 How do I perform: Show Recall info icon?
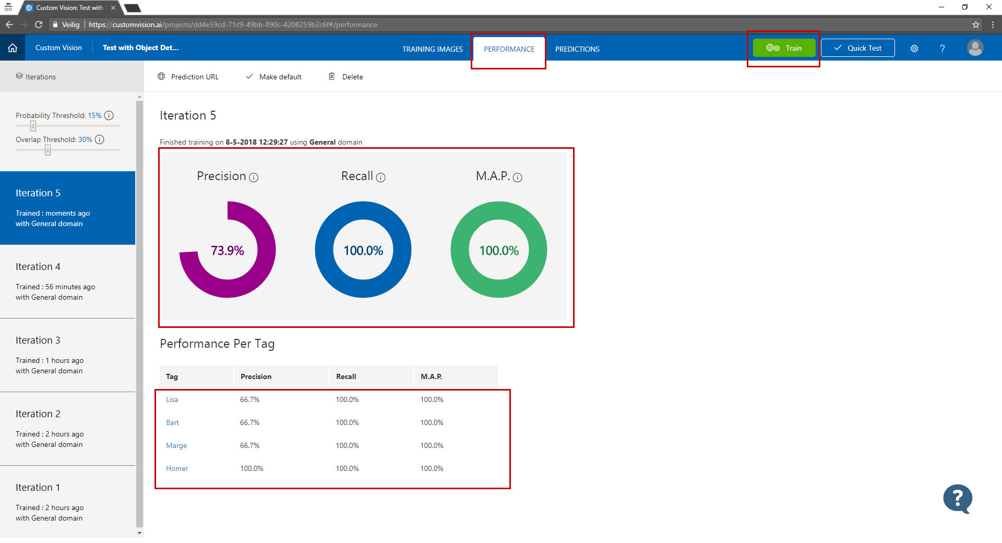[x=381, y=178]
